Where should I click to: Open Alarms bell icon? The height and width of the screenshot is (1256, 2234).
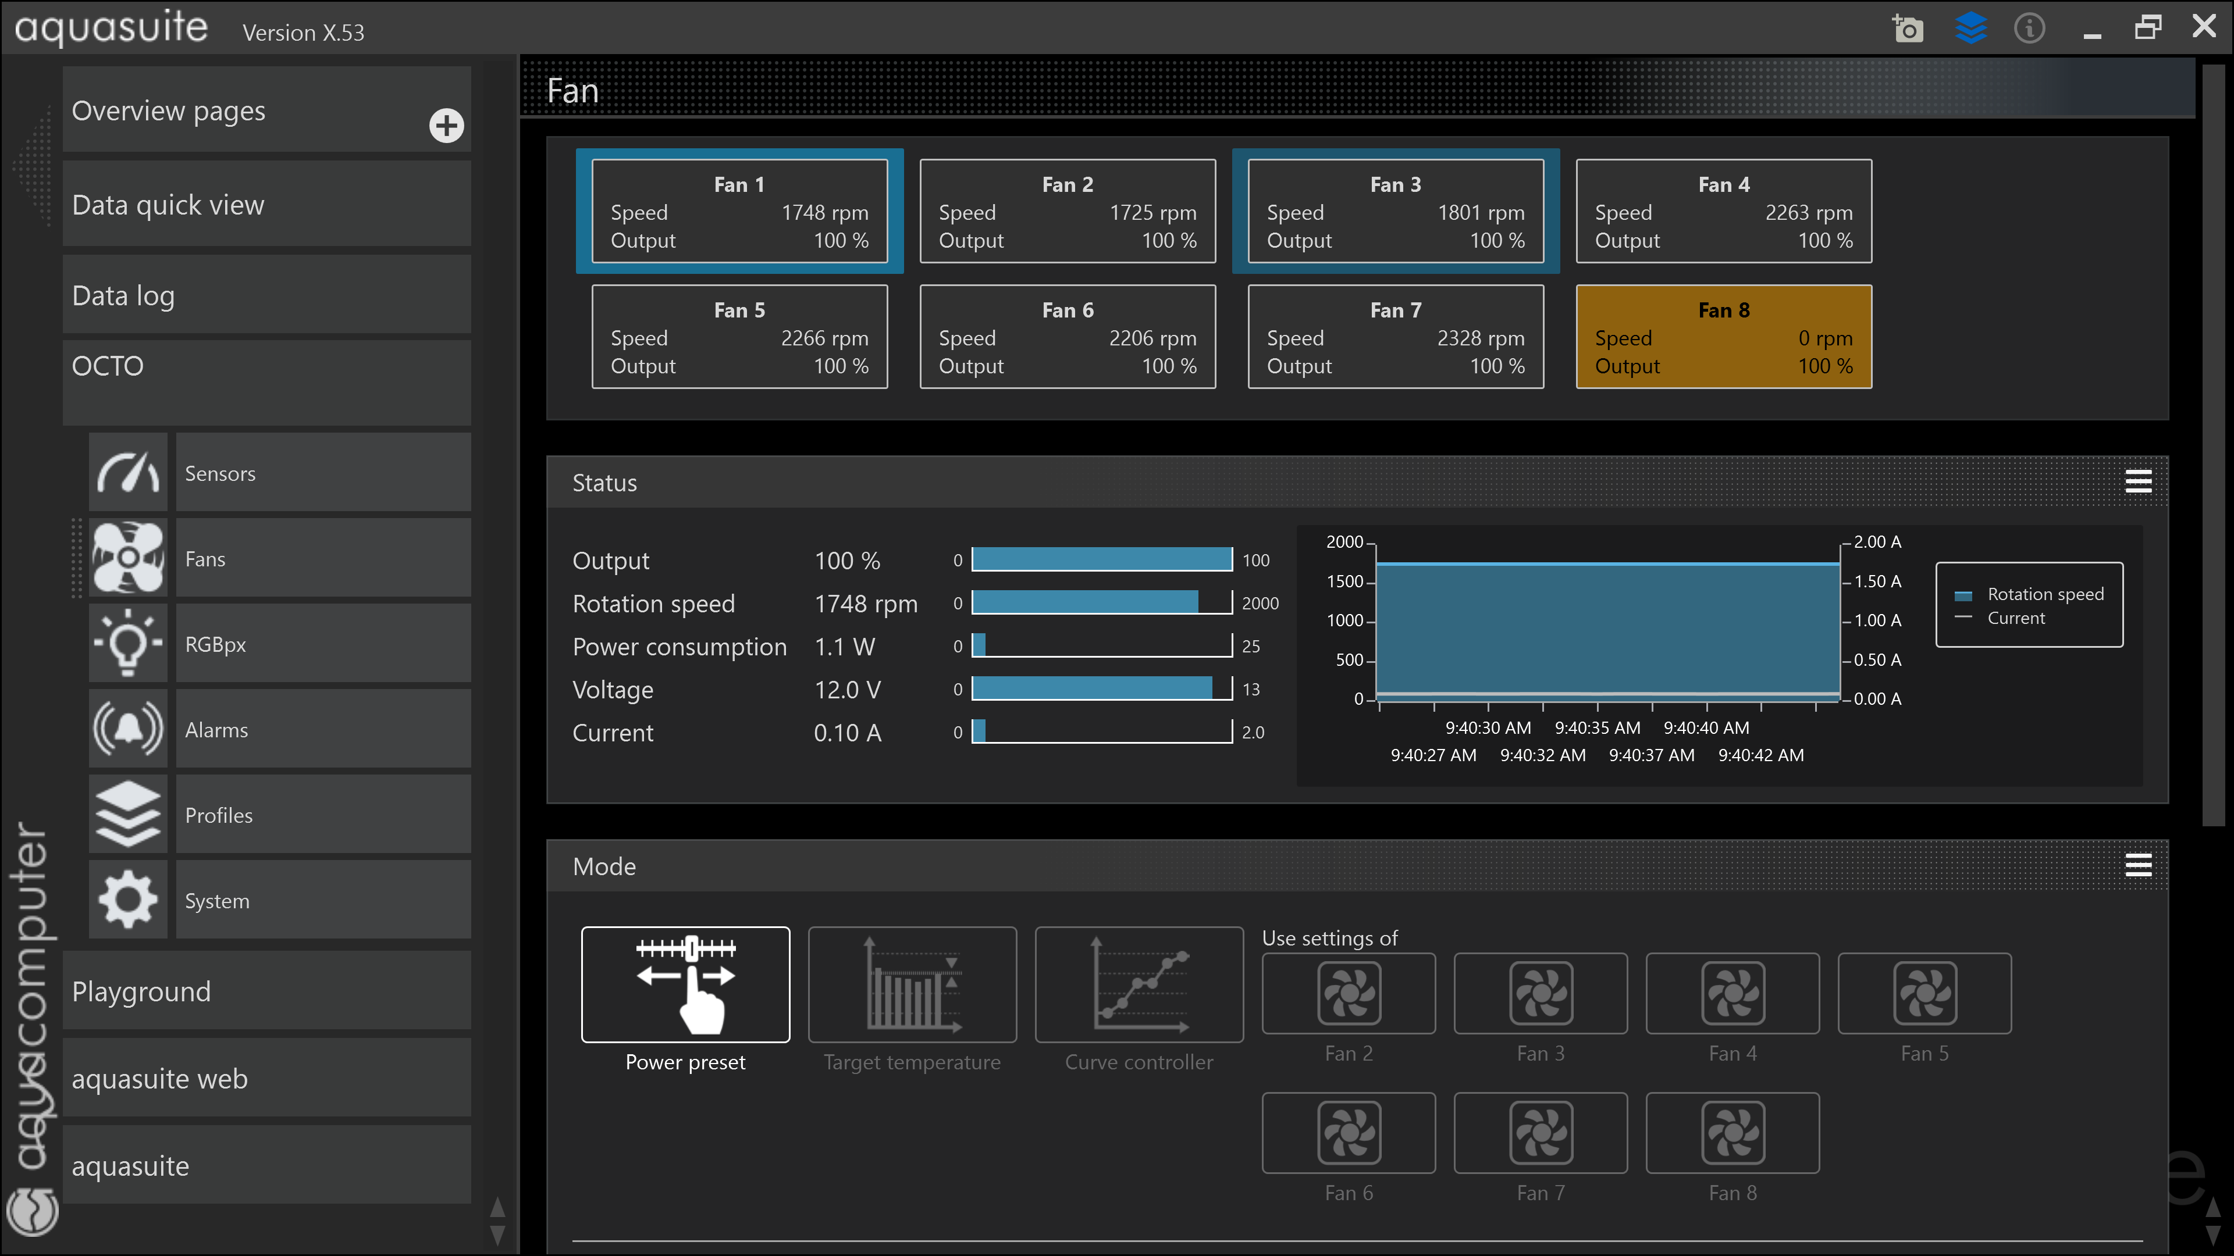tap(127, 729)
